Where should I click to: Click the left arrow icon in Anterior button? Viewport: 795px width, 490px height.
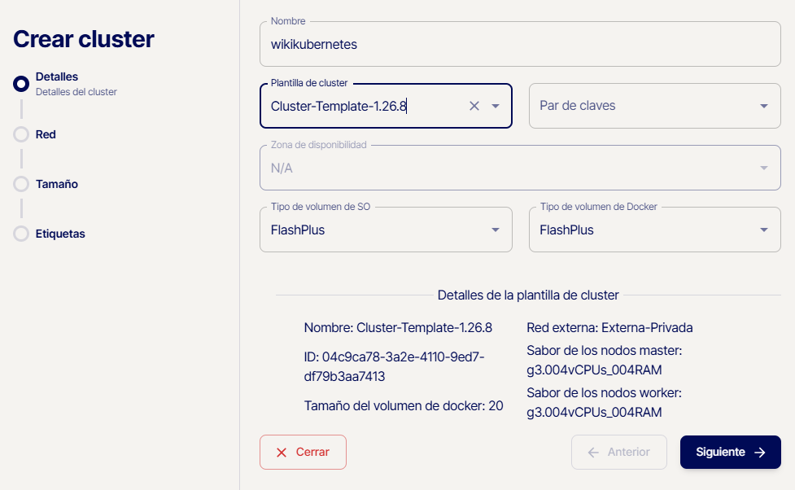pos(593,453)
